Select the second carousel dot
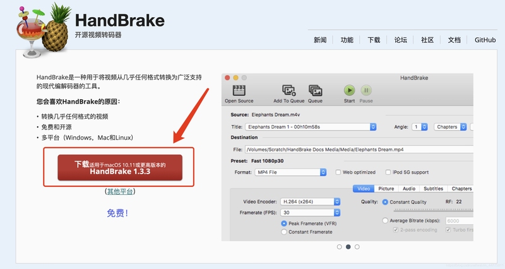Viewport: 505px width, 269px height. pyautogui.click(x=348, y=247)
